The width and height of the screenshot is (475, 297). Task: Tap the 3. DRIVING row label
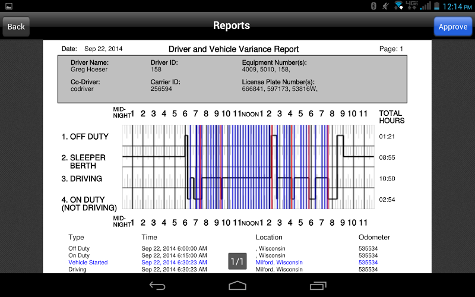coord(82,179)
